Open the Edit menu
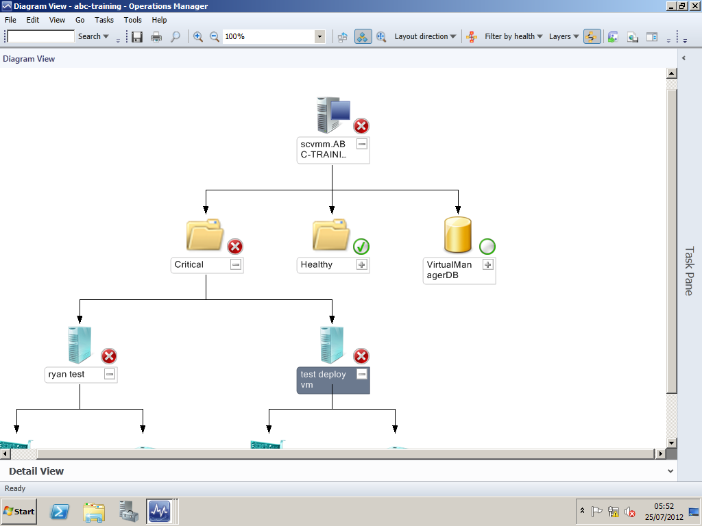The width and height of the screenshot is (702, 526). pyautogui.click(x=33, y=20)
